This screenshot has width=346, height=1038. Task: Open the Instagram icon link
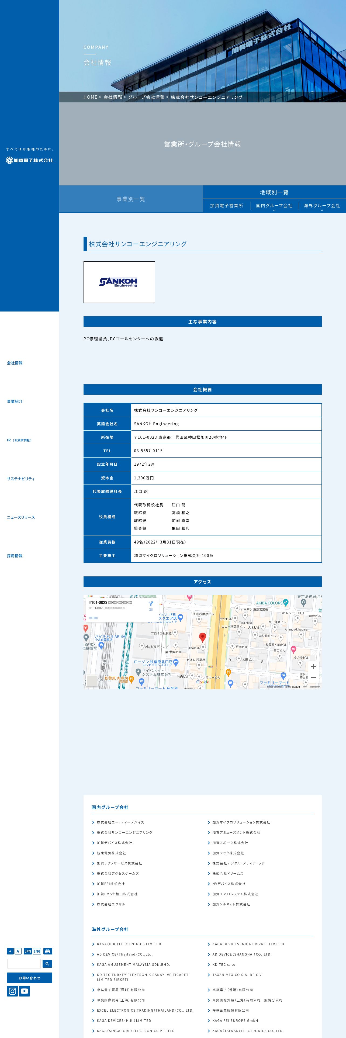click(x=12, y=991)
